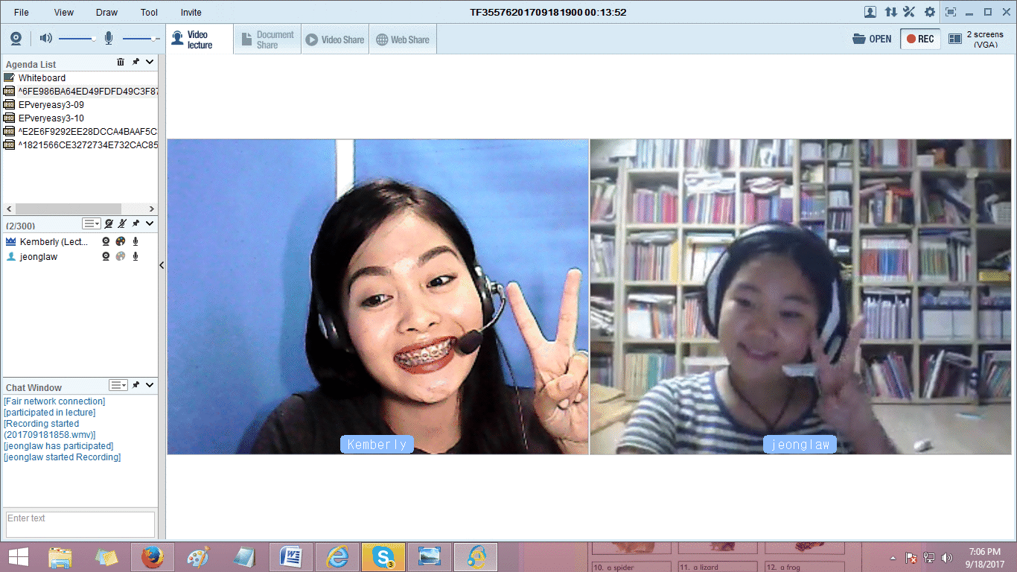
Task: Open the participant list view dropdown
Action: 91,223
